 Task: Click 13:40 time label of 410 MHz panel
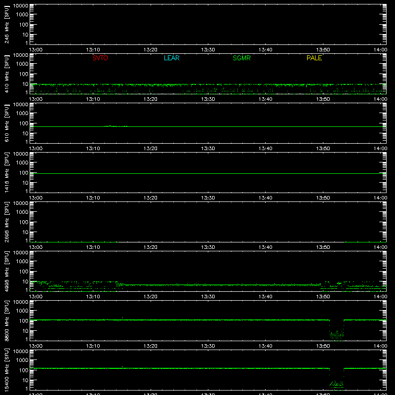(265, 99)
